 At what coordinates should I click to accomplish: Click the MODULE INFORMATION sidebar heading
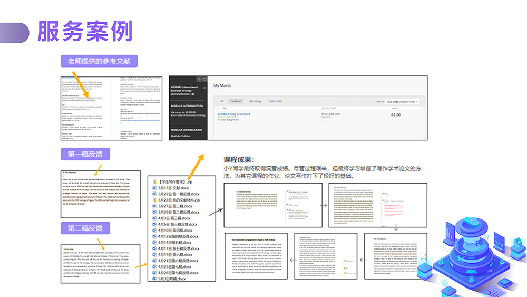[x=186, y=130]
